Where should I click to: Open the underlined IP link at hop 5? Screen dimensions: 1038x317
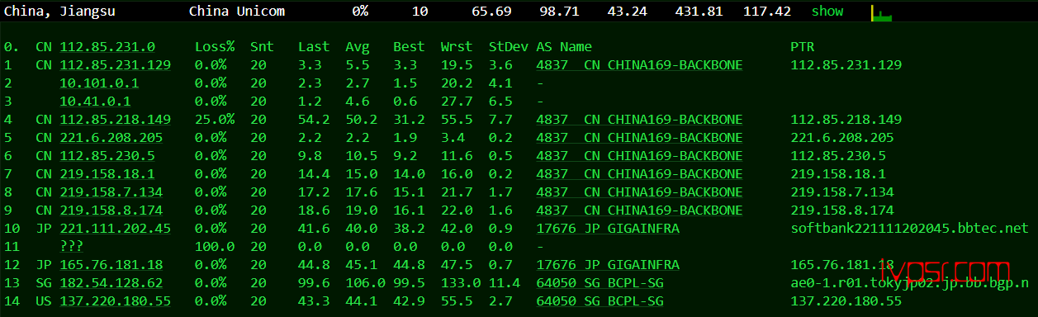click(111, 138)
